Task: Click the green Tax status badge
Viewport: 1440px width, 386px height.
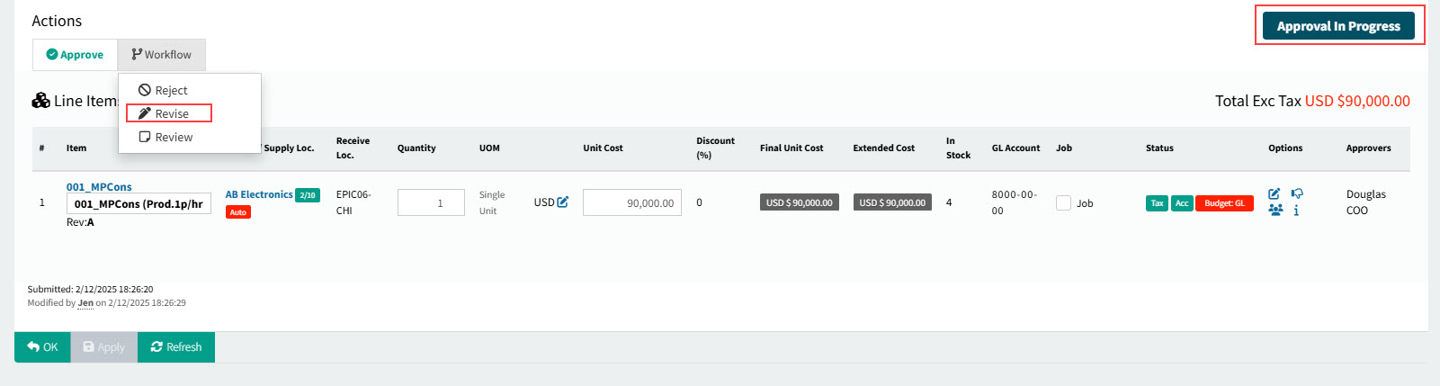Action: 1157,203
